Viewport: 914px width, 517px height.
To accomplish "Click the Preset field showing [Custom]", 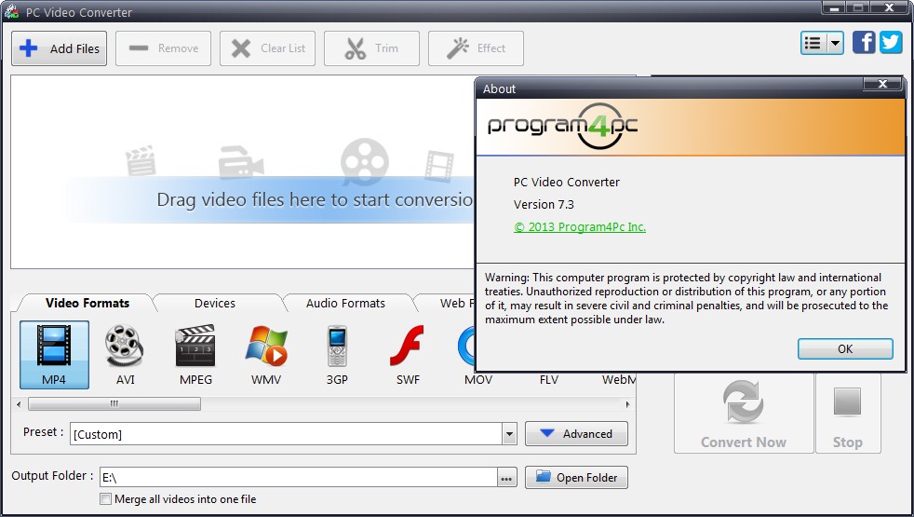I will (287, 434).
